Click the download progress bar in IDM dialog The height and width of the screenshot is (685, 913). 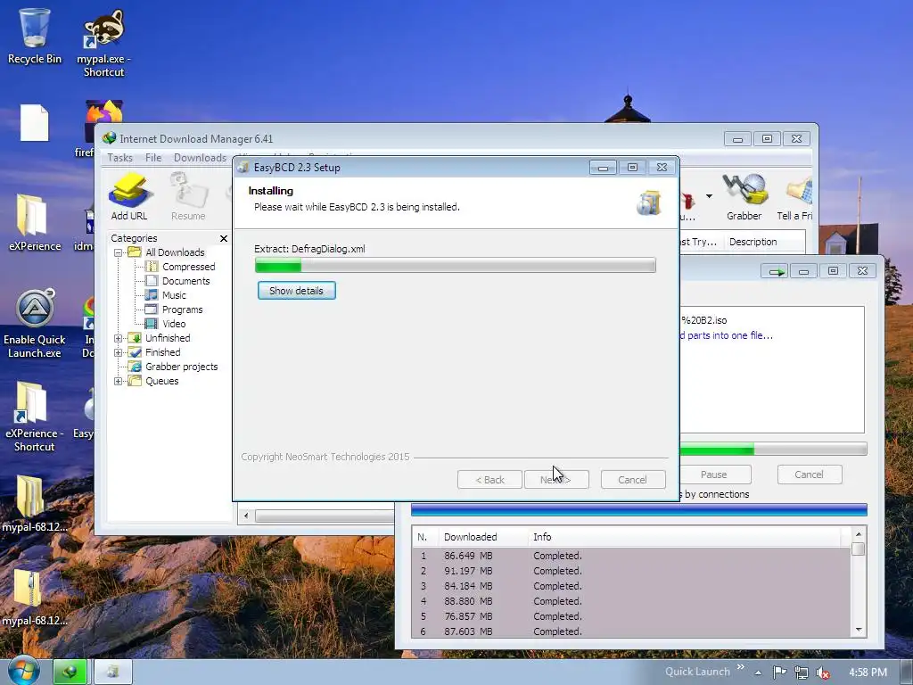pyautogui.click(x=773, y=450)
